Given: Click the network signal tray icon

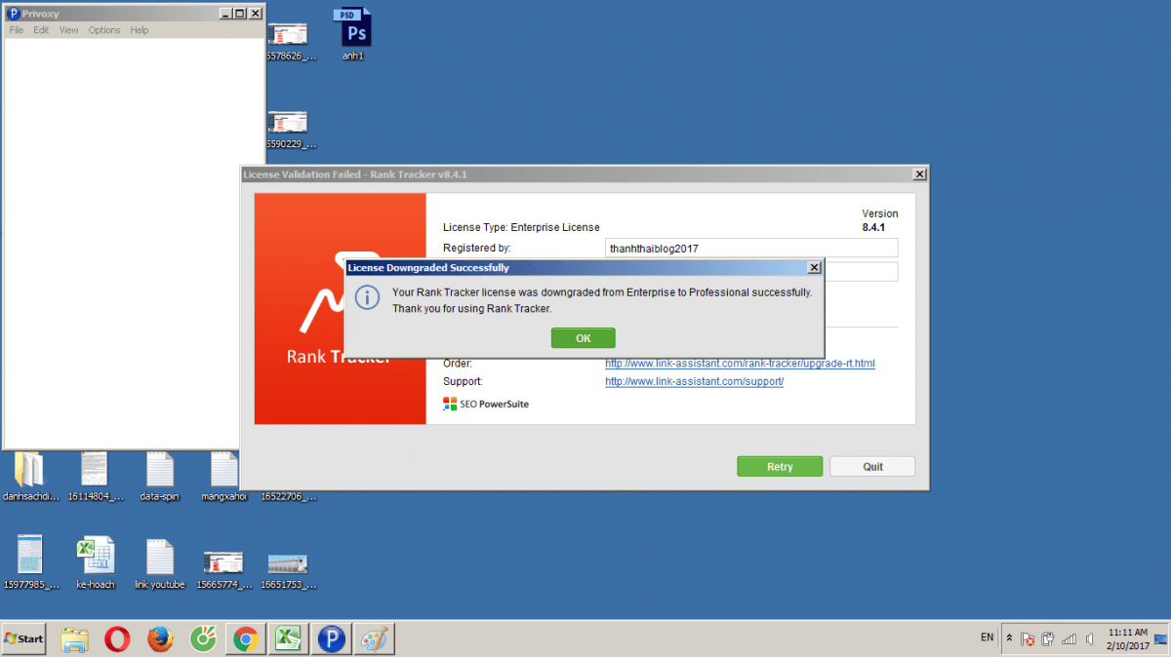Looking at the screenshot, I should (x=1069, y=639).
